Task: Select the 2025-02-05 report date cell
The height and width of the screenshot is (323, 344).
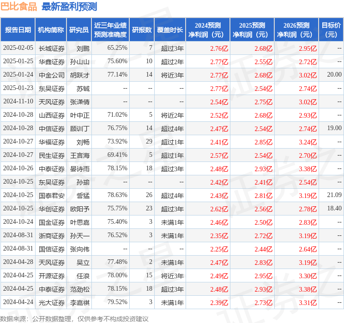Action: [18, 48]
